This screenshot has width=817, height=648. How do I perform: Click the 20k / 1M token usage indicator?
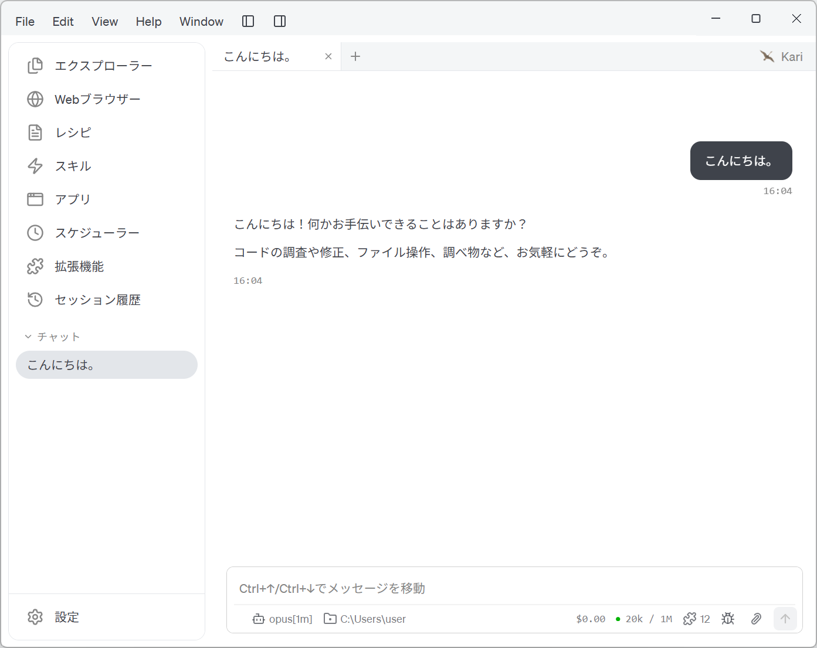644,619
